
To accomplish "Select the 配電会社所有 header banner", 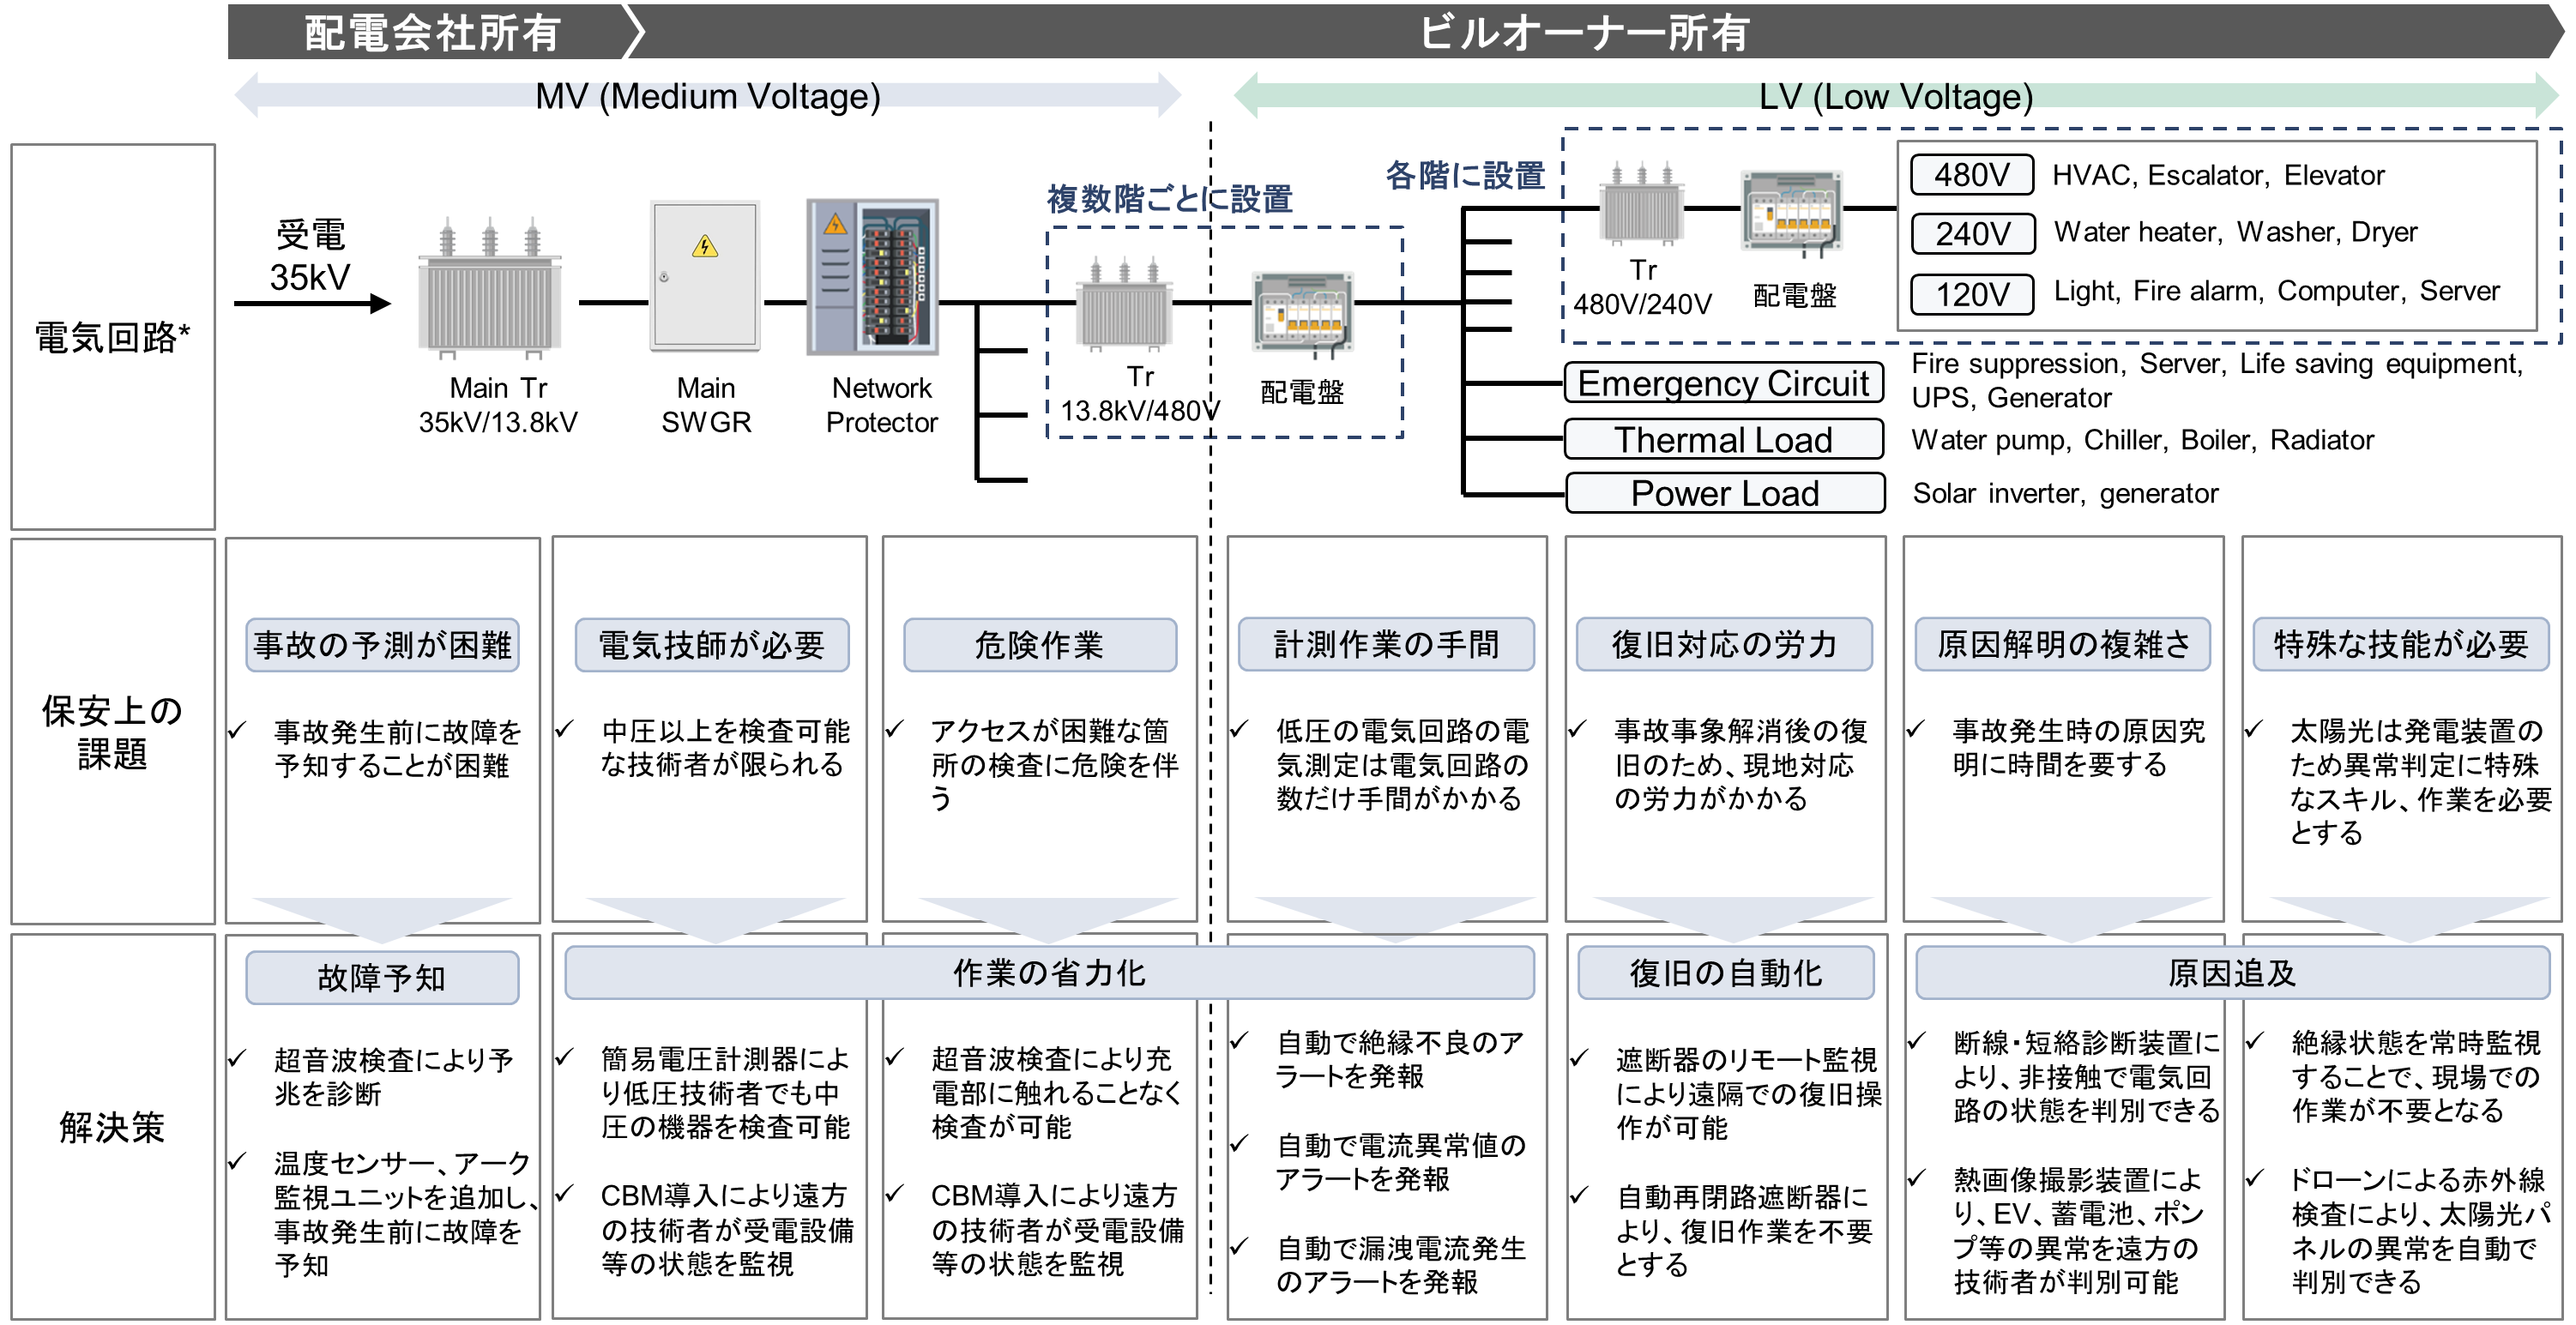I will pyautogui.click(x=431, y=32).
